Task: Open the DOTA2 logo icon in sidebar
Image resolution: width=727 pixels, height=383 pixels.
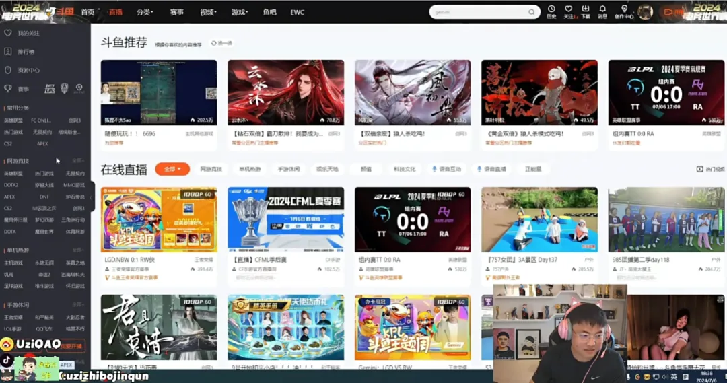Action: pos(79,89)
